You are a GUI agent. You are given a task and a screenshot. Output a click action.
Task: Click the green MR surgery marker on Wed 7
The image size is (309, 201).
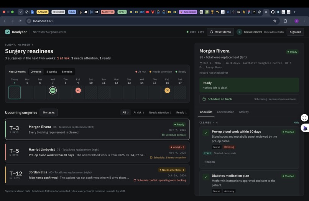click(x=53, y=91)
